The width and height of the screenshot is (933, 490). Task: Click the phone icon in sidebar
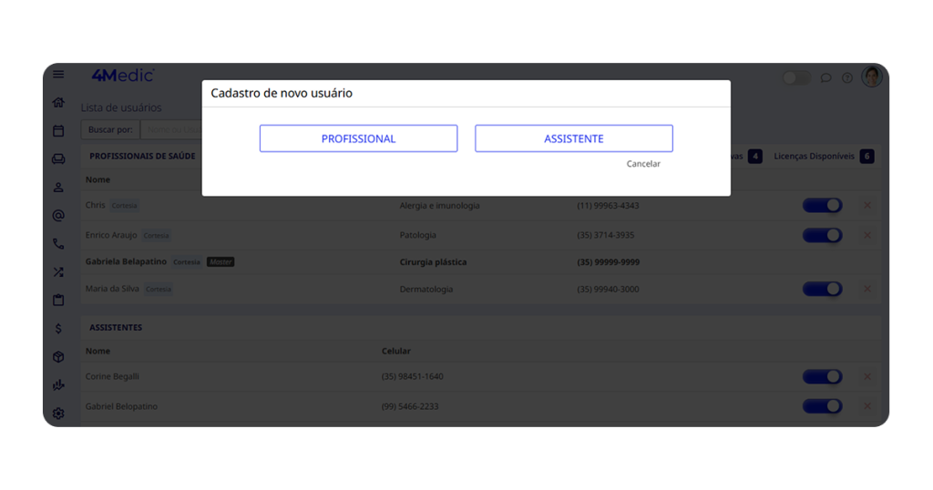pyautogui.click(x=58, y=244)
